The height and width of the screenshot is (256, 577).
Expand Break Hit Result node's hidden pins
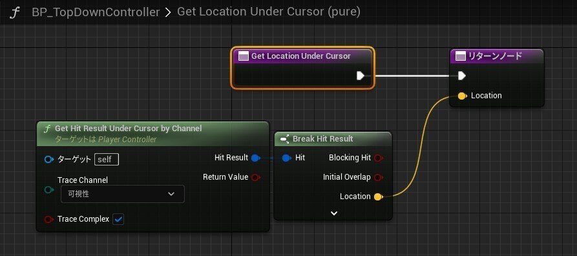click(334, 213)
